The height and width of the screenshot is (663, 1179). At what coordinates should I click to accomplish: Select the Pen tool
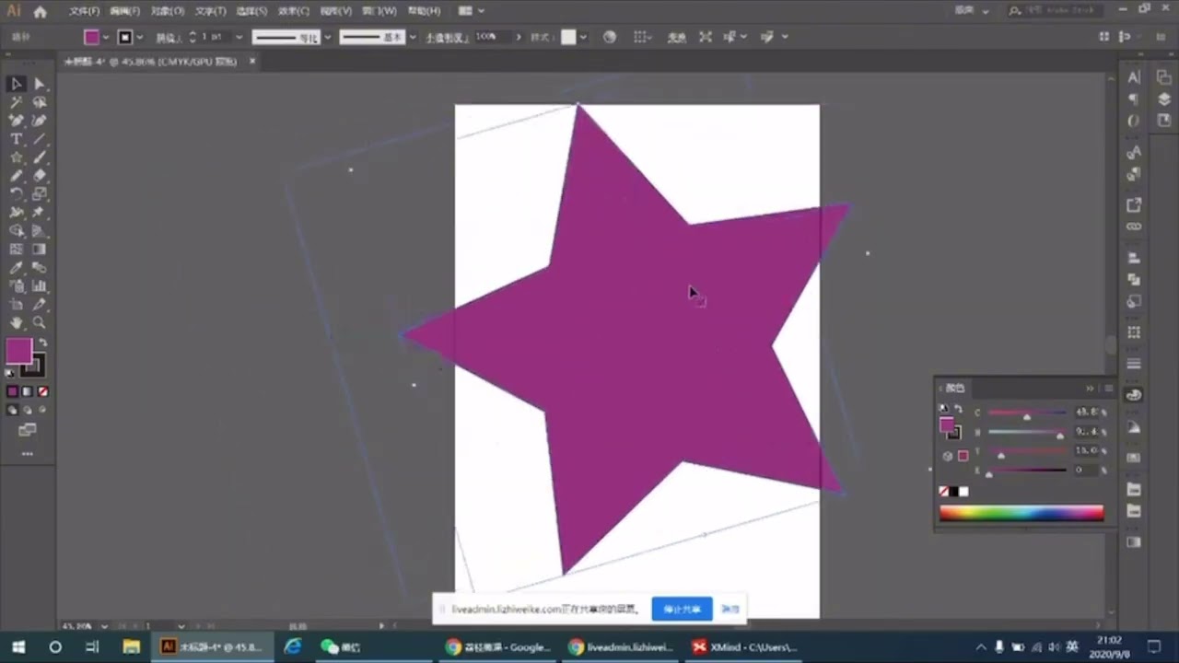coord(17,121)
